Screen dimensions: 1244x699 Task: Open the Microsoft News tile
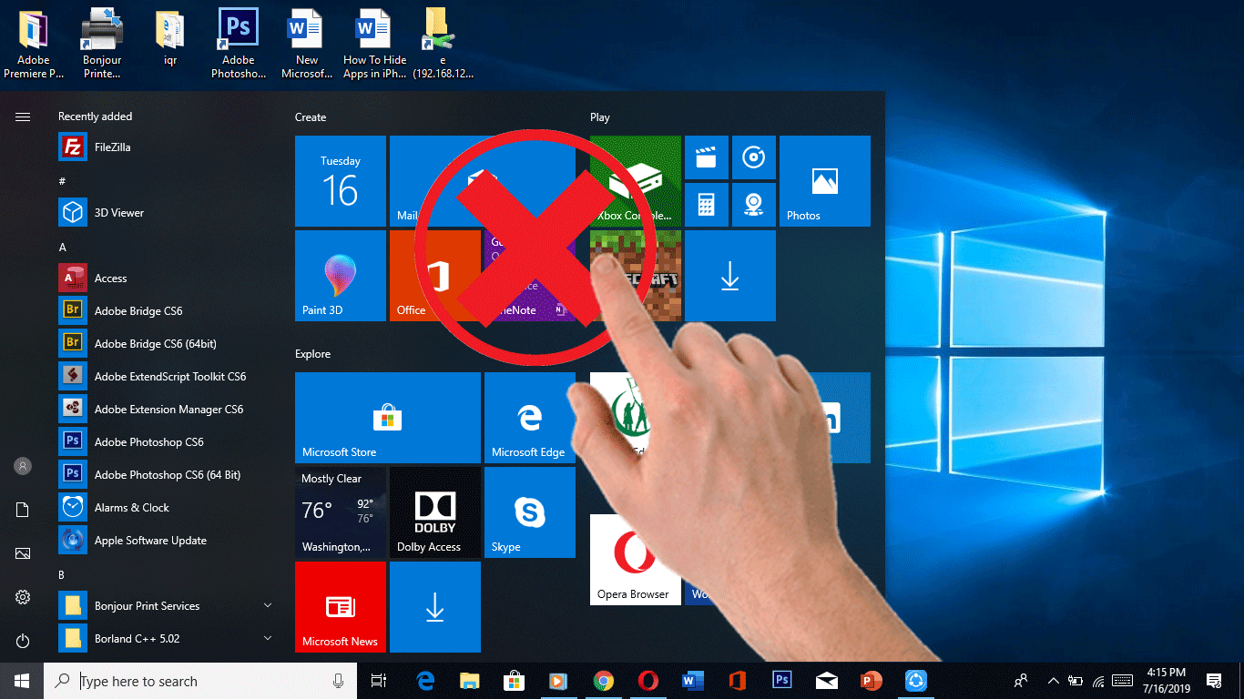coord(341,607)
